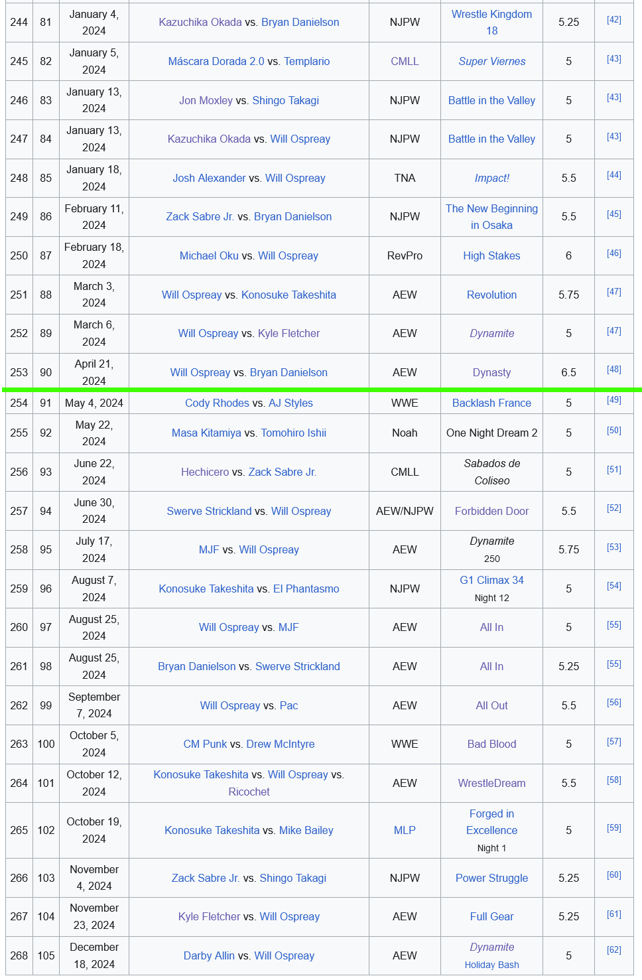Open the Backlash France event link
This screenshot has width=642, height=980.
tap(491, 403)
